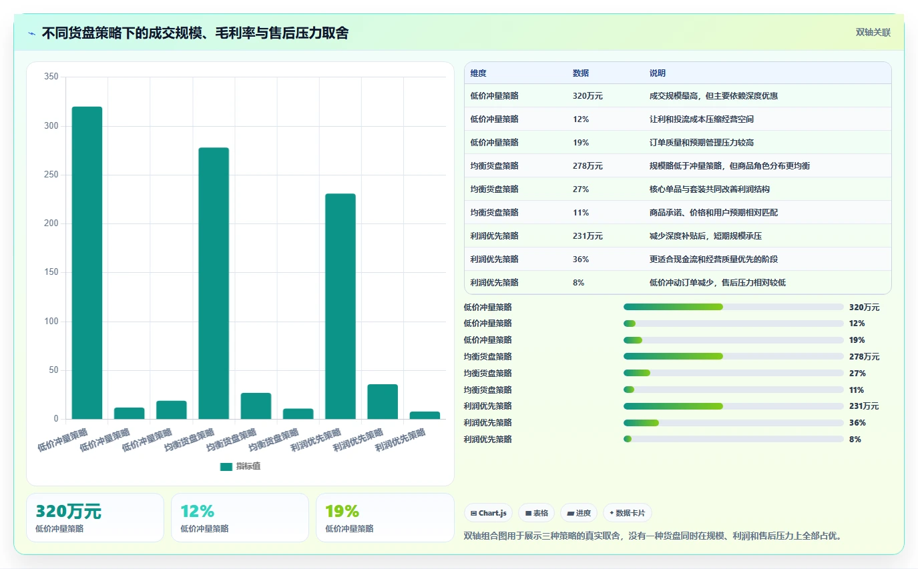918x569 pixels.
Task: Click the progress bar labeled 8%
Action: tap(734, 439)
